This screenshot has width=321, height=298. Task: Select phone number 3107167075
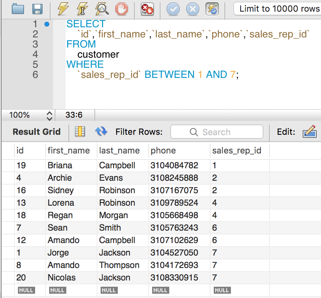tap(179, 190)
